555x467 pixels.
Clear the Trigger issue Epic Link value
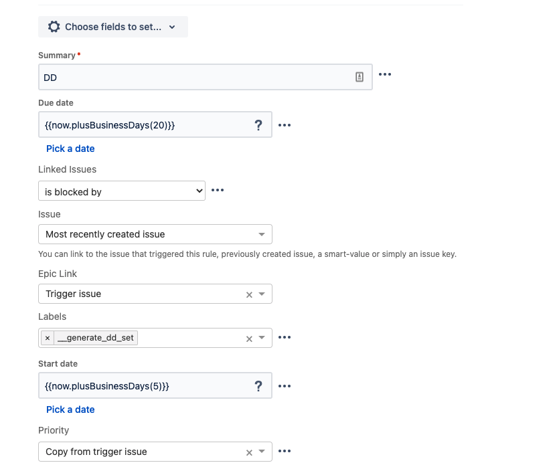pyautogui.click(x=249, y=294)
